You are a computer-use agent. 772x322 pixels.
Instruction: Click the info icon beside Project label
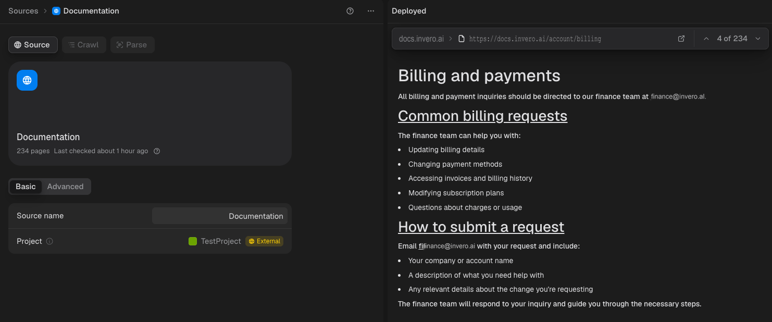point(49,241)
